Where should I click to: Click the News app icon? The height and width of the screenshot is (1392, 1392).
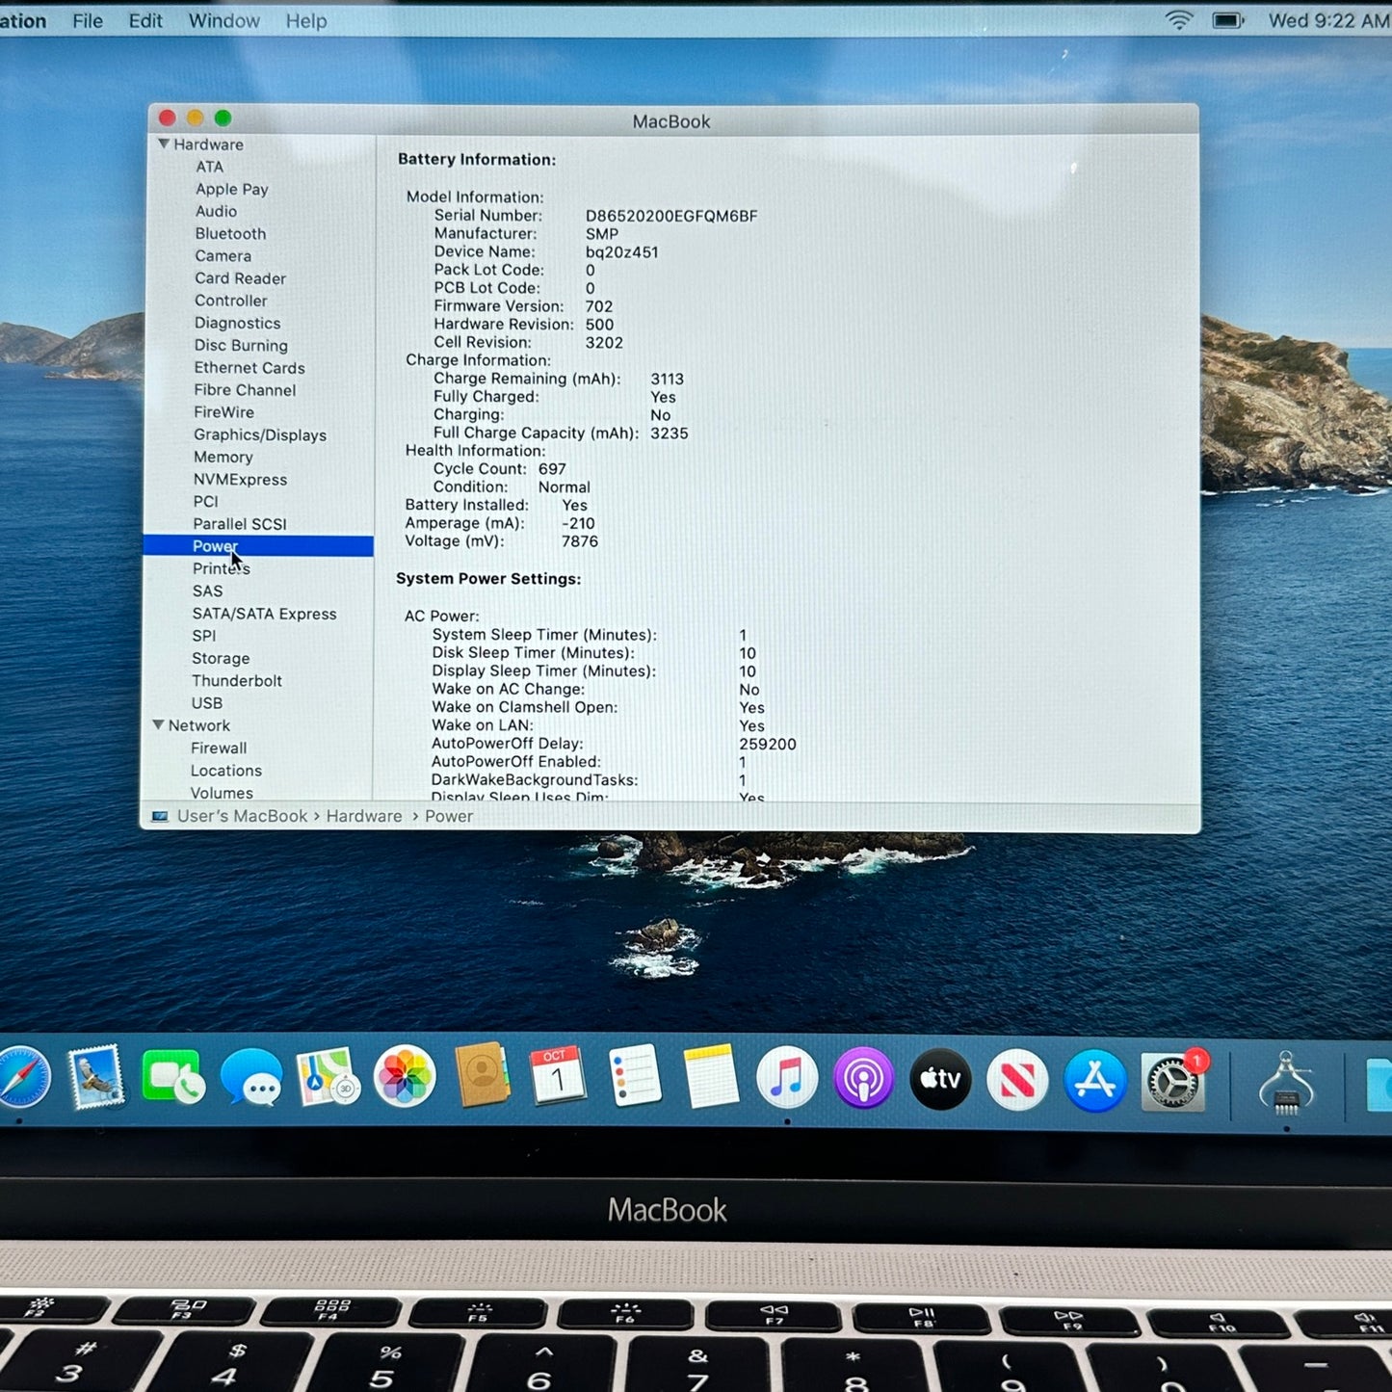(1017, 1080)
